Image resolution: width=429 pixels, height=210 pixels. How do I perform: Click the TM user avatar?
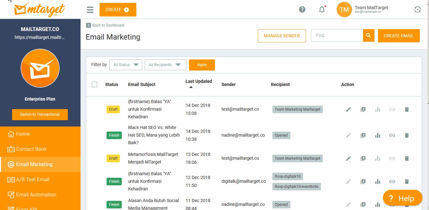point(344,9)
